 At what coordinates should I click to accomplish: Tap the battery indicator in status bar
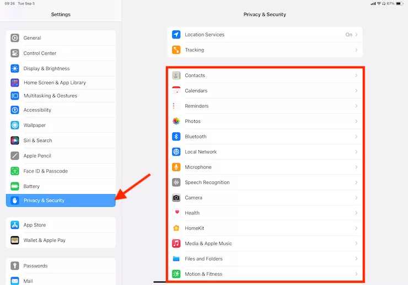(x=399, y=3)
